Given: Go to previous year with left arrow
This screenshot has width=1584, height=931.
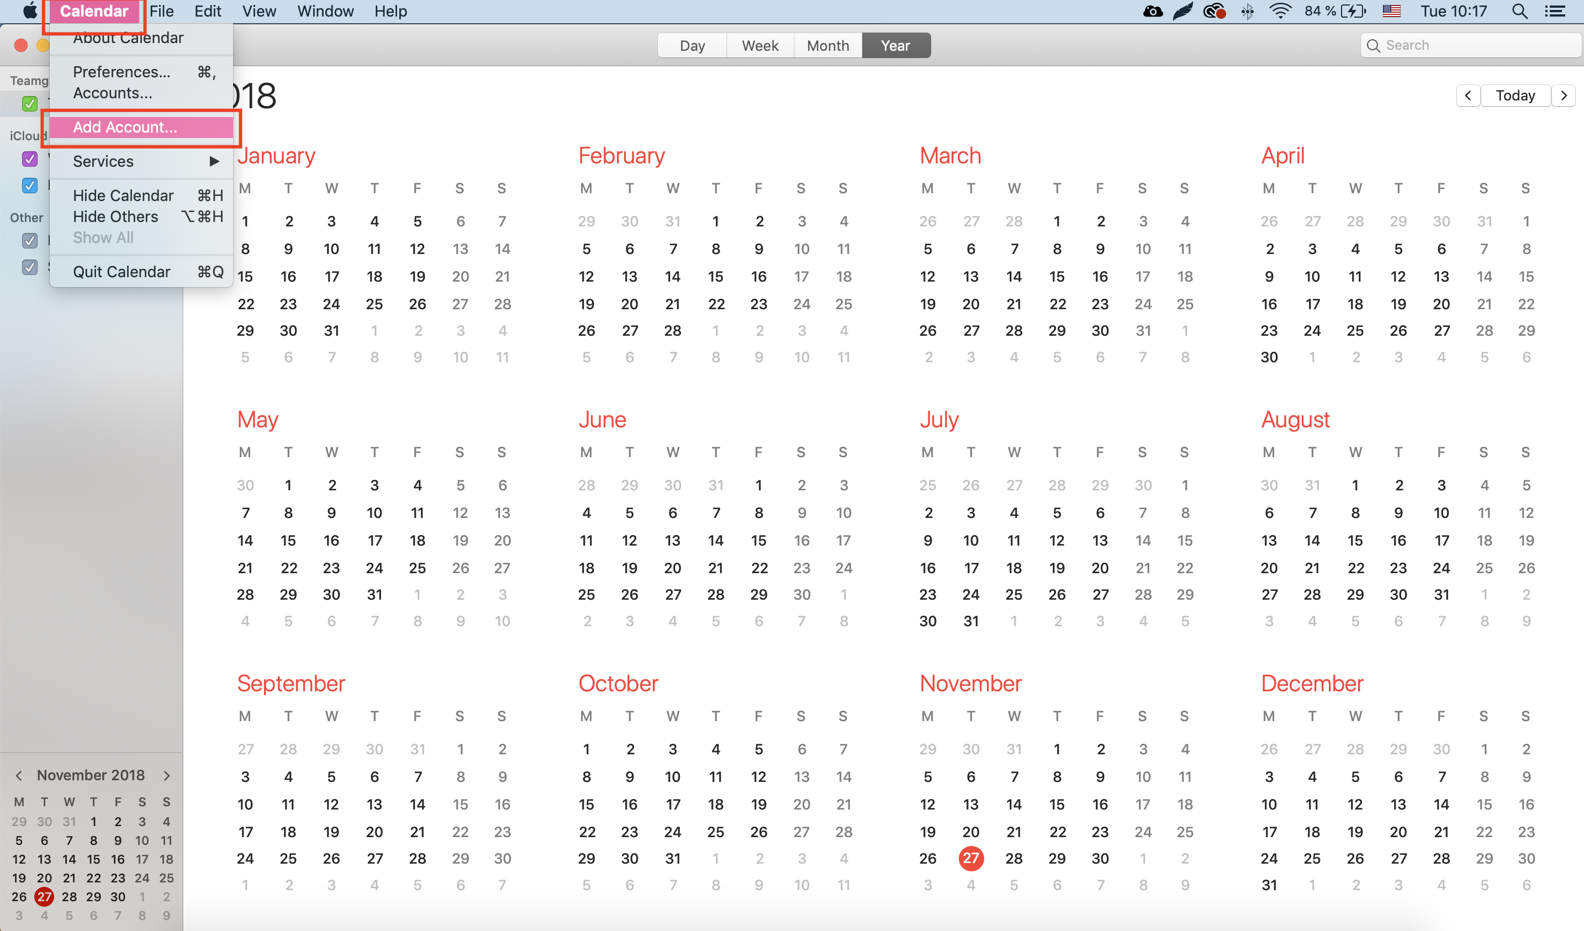Looking at the screenshot, I should pyautogui.click(x=1467, y=96).
